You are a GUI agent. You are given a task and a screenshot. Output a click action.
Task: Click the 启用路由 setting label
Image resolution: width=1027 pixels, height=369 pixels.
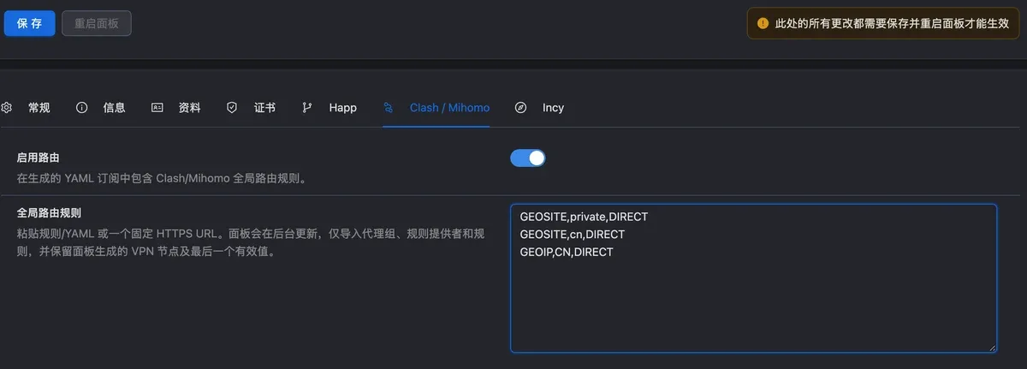(39, 158)
